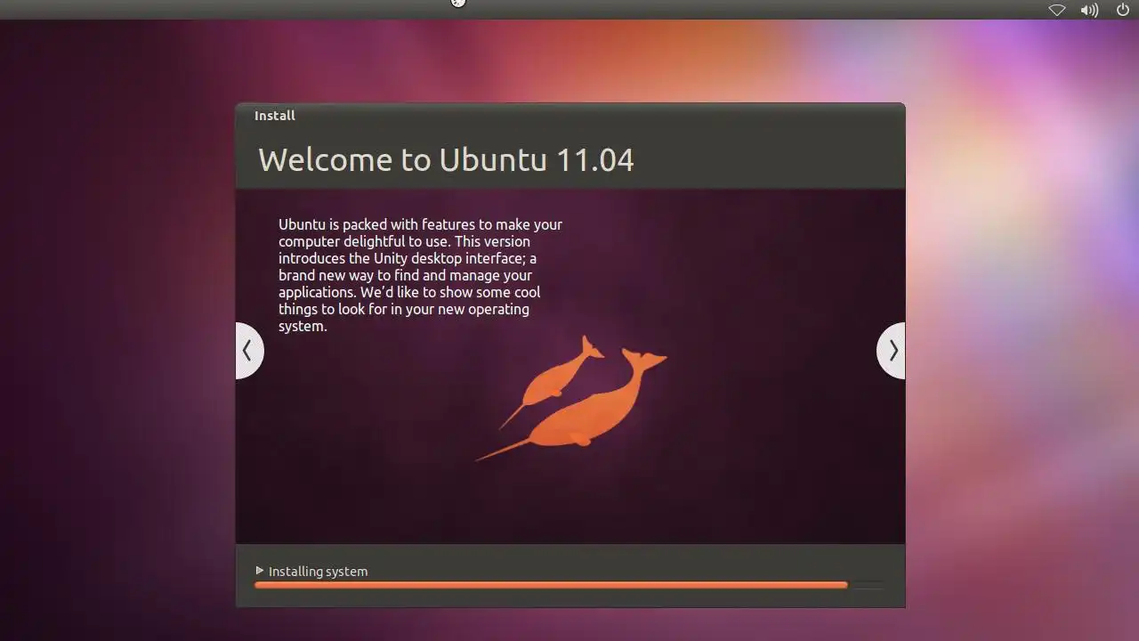Open the power session menu icon
The height and width of the screenshot is (641, 1139).
pos(1122,10)
